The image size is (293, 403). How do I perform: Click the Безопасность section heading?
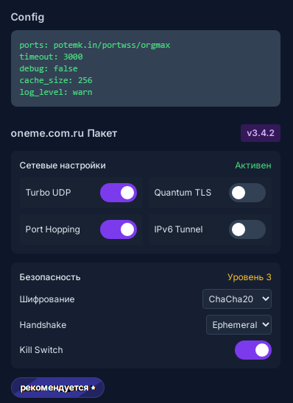[x=50, y=277]
